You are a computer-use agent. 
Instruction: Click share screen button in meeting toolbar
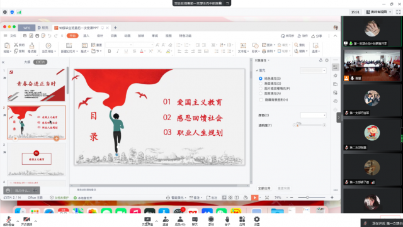[x=147, y=221]
